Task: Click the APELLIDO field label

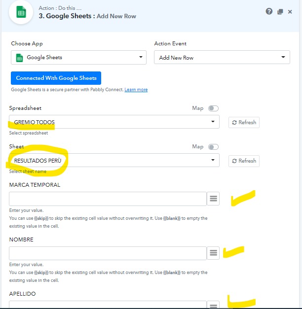Action: tap(22, 294)
